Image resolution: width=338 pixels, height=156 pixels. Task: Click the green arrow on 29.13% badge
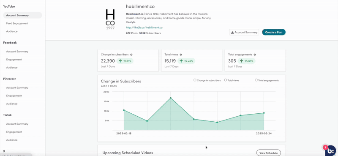pyautogui.click(x=120, y=61)
